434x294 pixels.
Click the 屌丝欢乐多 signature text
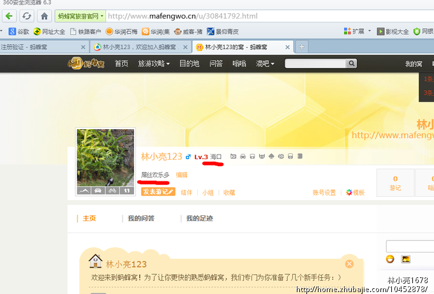click(155, 175)
